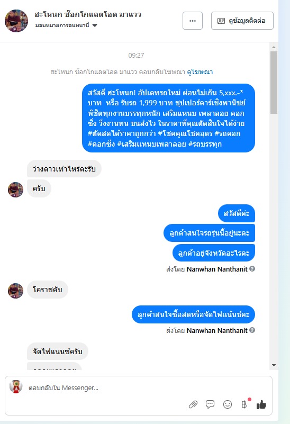The width and height of the screenshot is (290, 424).
Task: Open saved replies speech bubble icon
Action: click(x=210, y=404)
